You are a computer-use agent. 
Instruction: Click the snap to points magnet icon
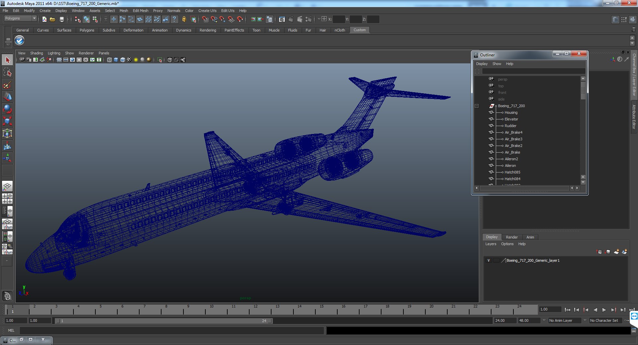tap(223, 19)
